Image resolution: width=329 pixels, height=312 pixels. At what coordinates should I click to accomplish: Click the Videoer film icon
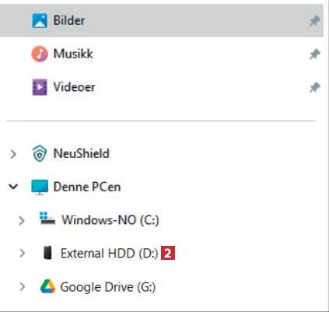pyautogui.click(x=40, y=87)
